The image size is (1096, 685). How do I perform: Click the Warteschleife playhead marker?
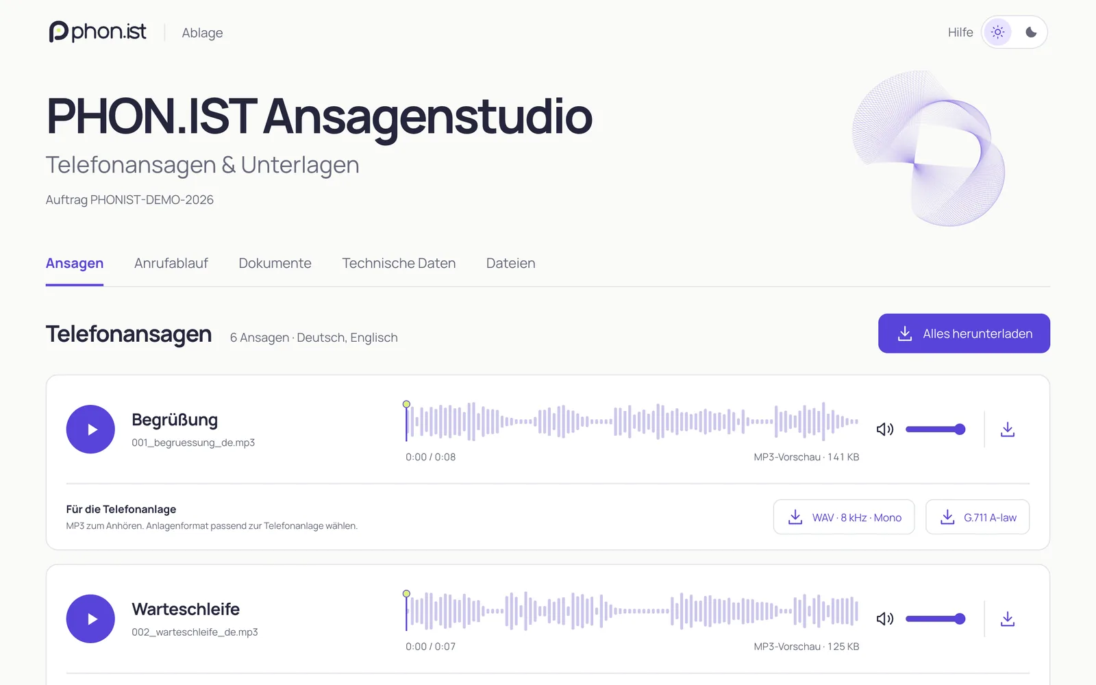406,594
